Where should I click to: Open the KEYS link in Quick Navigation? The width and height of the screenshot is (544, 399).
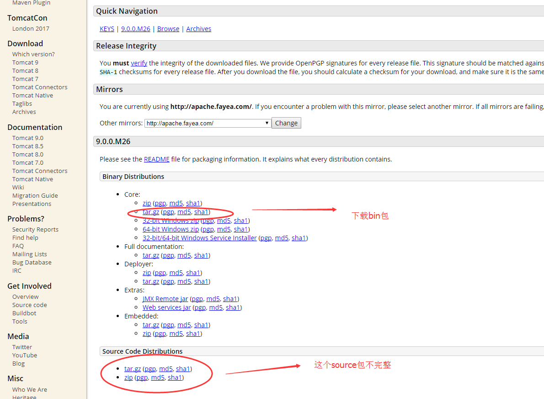coord(107,29)
